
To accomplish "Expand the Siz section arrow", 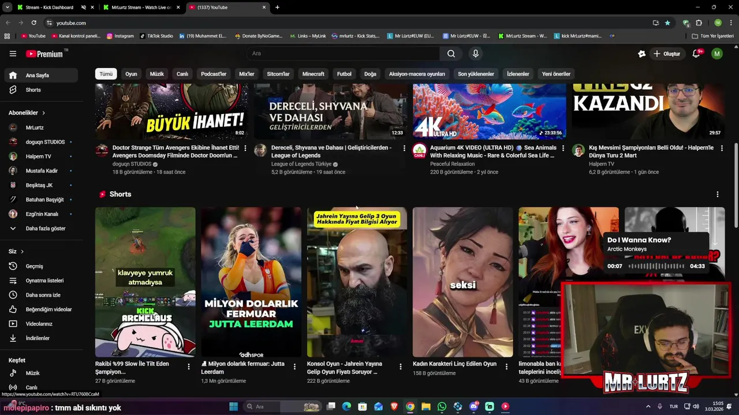I will (x=22, y=251).
